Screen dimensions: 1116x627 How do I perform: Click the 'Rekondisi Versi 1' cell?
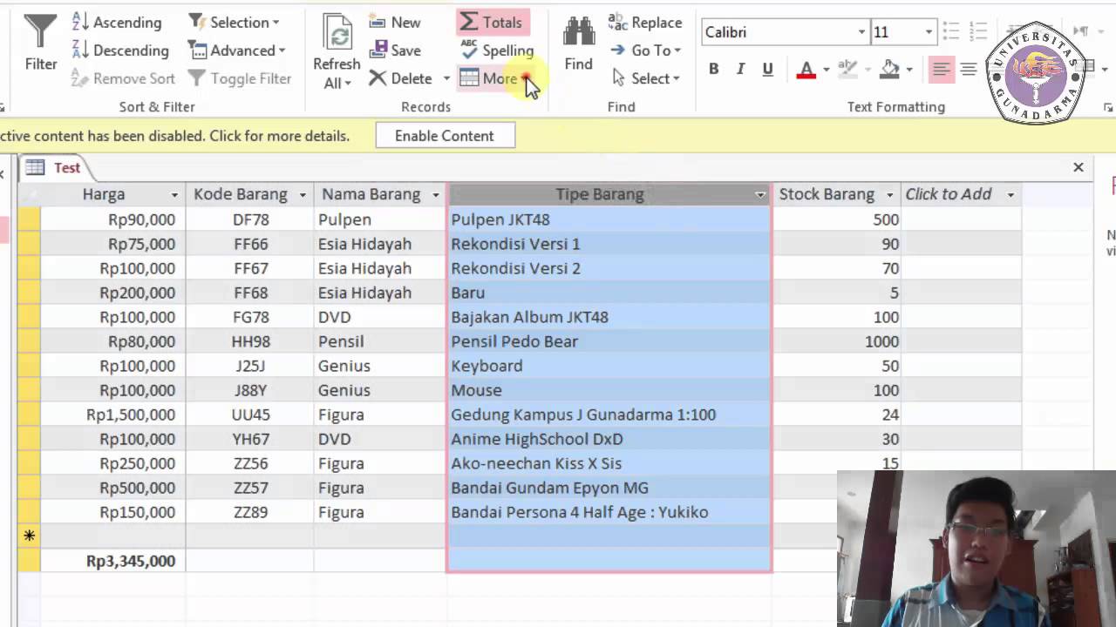pos(609,244)
